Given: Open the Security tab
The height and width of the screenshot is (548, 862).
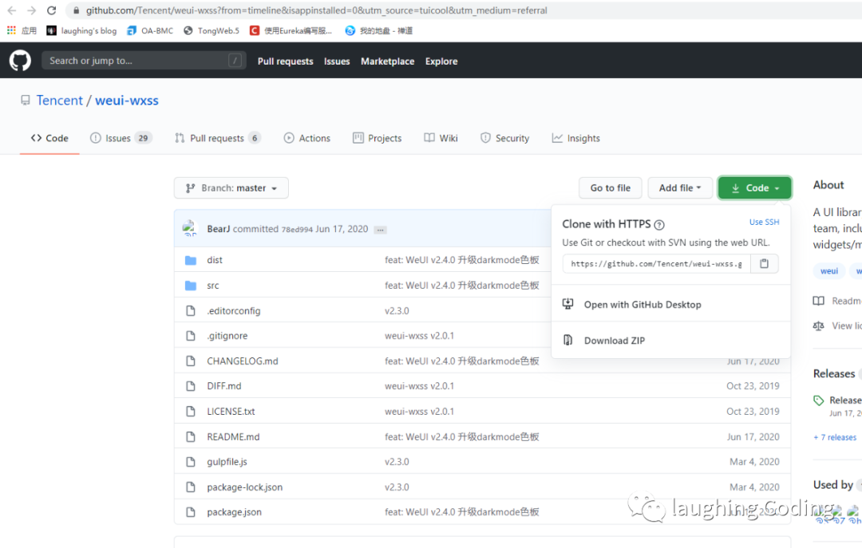Looking at the screenshot, I should click(x=504, y=138).
